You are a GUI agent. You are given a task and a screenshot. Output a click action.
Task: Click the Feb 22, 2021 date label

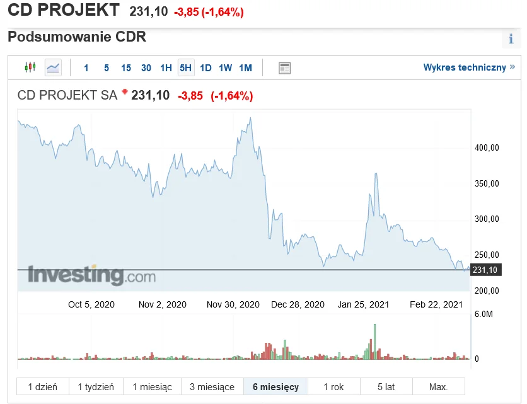tap(436, 304)
